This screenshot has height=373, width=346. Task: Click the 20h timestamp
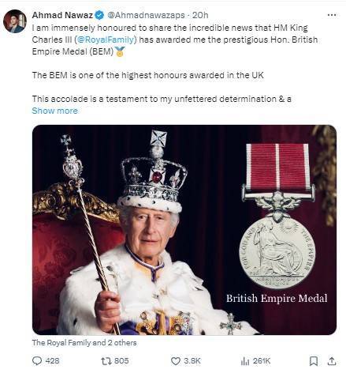(200, 15)
